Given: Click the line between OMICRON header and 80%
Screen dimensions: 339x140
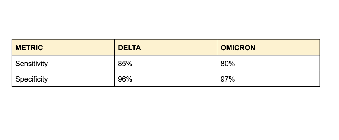Looking at the screenshot, I should coord(268,55).
